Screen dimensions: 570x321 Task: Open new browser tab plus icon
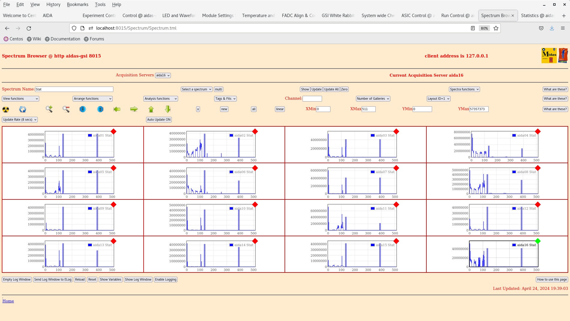coord(564,16)
